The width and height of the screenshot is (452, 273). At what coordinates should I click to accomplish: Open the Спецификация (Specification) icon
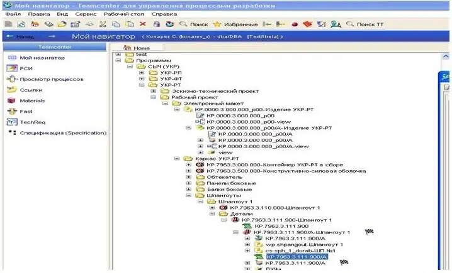pos(12,132)
